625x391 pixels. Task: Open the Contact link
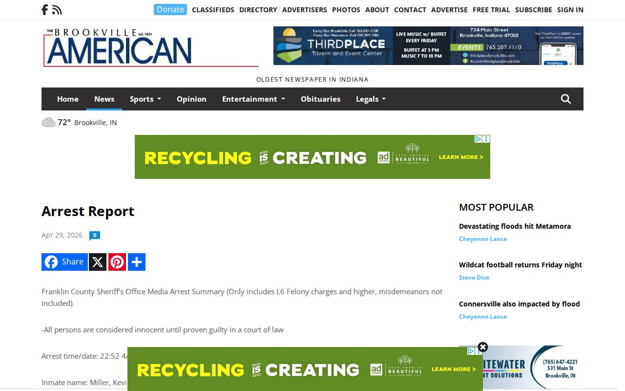410,10
